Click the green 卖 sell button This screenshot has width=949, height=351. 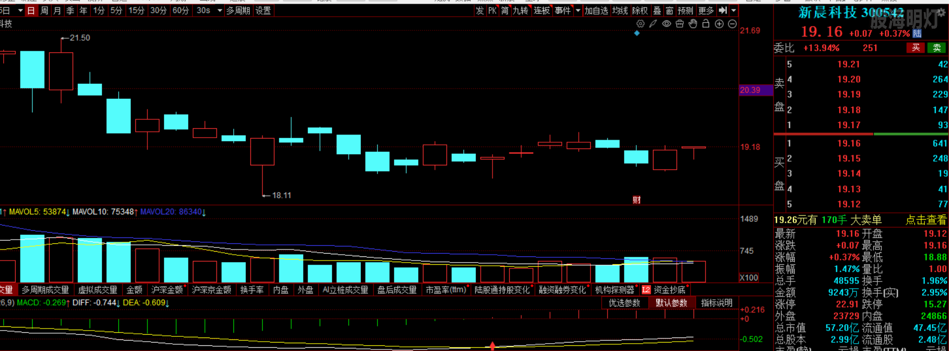tap(936, 48)
